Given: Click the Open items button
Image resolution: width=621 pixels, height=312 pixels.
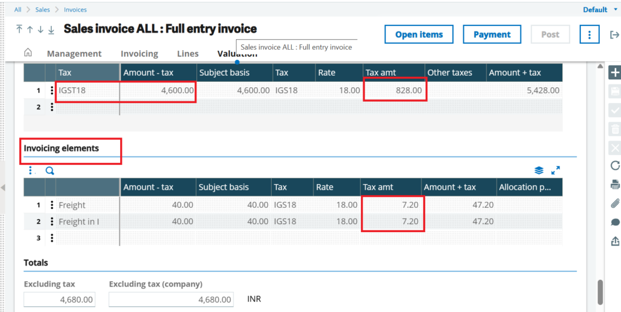Looking at the screenshot, I should point(419,35).
